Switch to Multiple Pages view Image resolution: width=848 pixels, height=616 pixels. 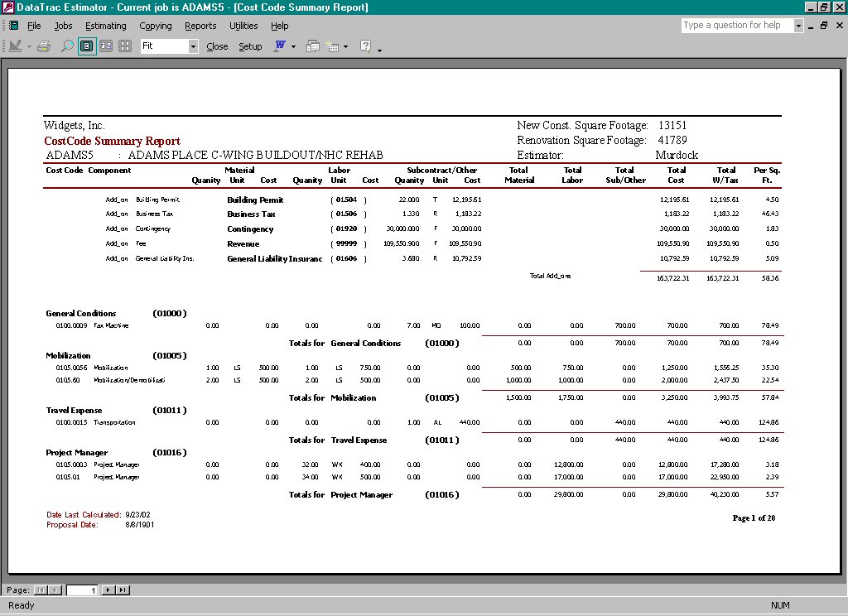(x=125, y=46)
